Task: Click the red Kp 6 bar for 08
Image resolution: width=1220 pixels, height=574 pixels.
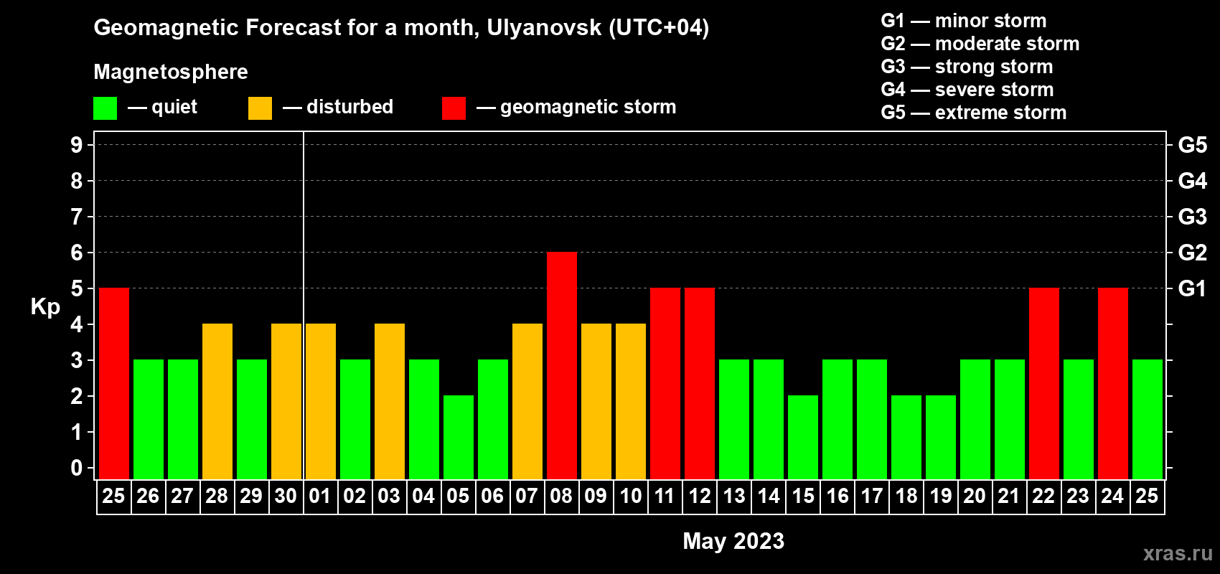Action: pos(562,366)
